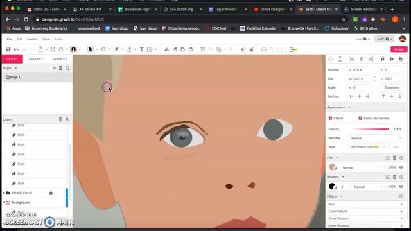Open the No Shared Style dropdown

[367, 147]
